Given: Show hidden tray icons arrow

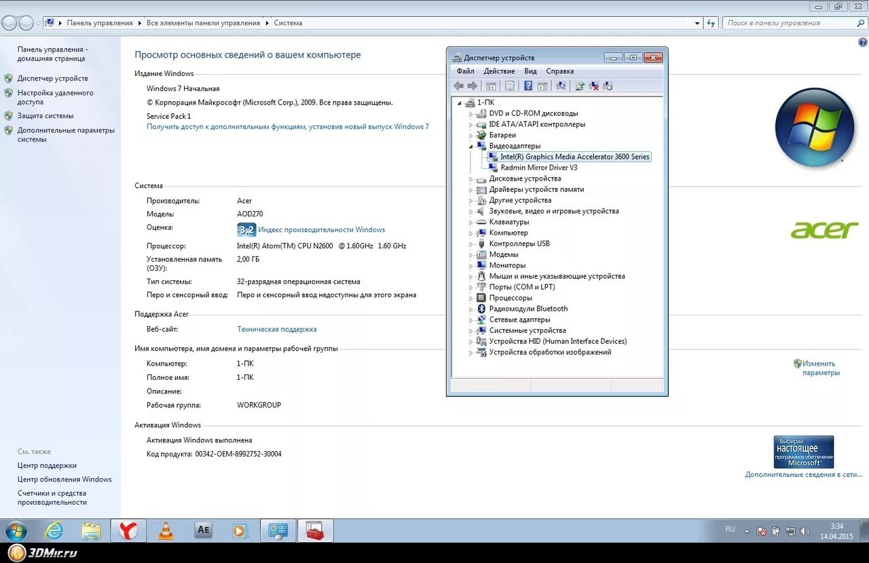Looking at the screenshot, I should pyautogui.click(x=747, y=531).
